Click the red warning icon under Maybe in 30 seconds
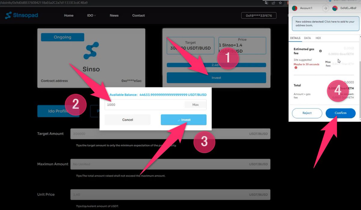 tap(296, 68)
